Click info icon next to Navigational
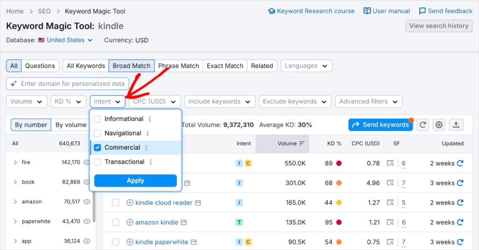The image size is (479, 250). [x=147, y=133]
